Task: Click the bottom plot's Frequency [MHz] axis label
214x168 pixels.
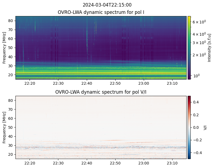Action: (x=4, y=127)
